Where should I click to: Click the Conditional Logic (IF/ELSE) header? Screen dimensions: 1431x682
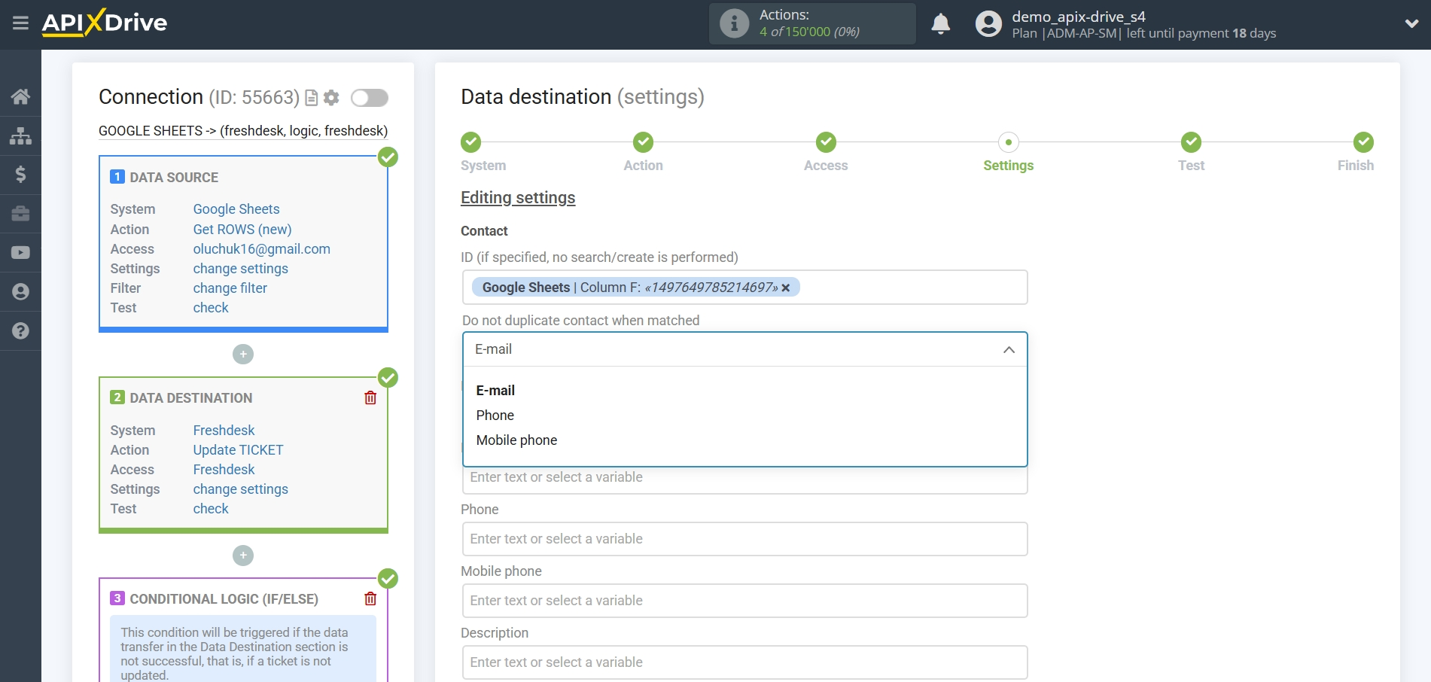tap(224, 599)
